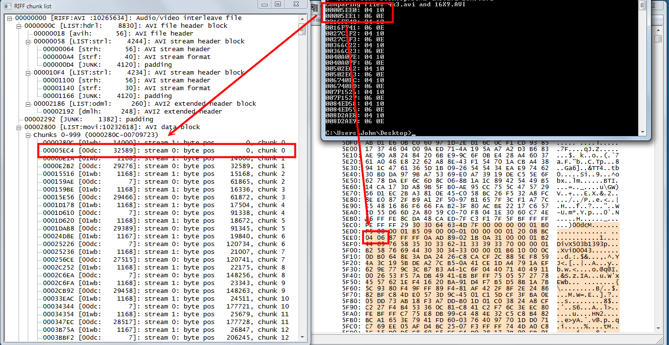Click the 008D2AE9: 06 0E line in command prompt
Viewport: 669px width, 345px height.
click(x=355, y=121)
